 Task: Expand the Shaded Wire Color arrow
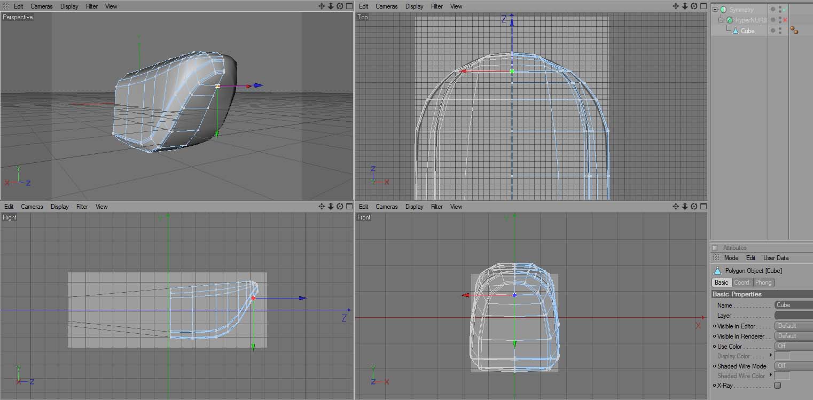(770, 375)
